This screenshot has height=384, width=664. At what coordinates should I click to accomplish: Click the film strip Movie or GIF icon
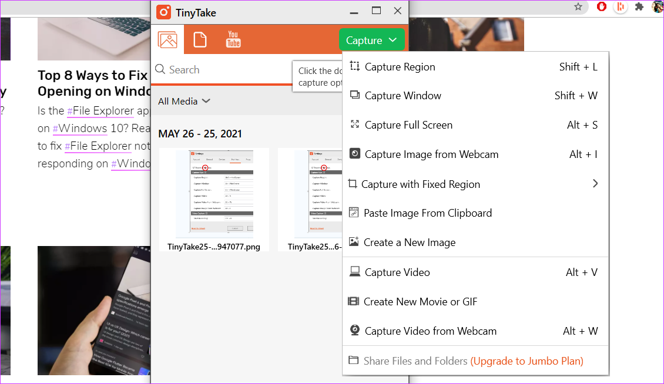pos(353,301)
